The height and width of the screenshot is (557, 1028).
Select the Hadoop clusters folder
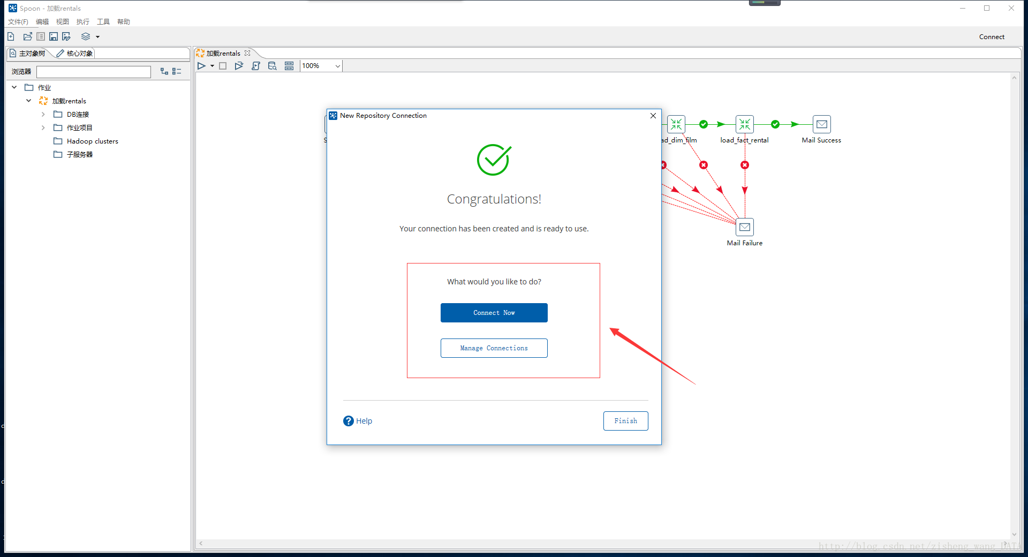pyautogui.click(x=86, y=141)
